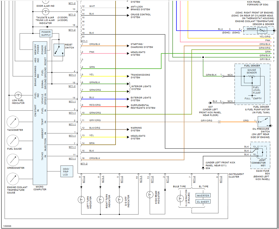The height and width of the screenshot is (229, 279).
Task: Click the Coolant Temperature Sender box
Action: [259, 31]
